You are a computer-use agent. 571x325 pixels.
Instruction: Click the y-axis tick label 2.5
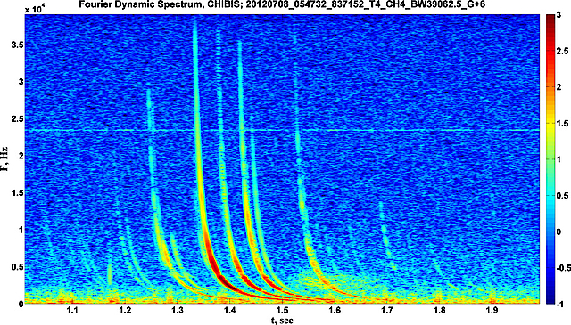coord(16,119)
